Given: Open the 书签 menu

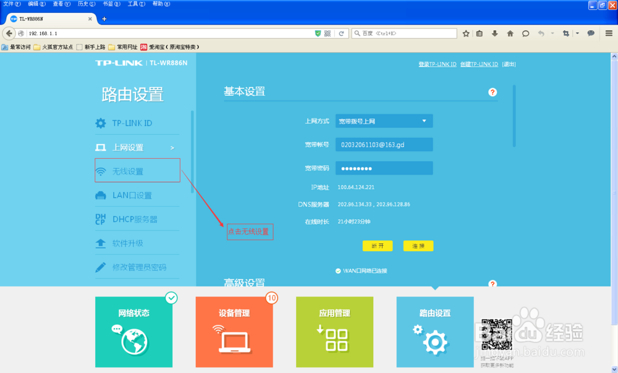Looking at the screenshot, I should (x=111, y=4).
